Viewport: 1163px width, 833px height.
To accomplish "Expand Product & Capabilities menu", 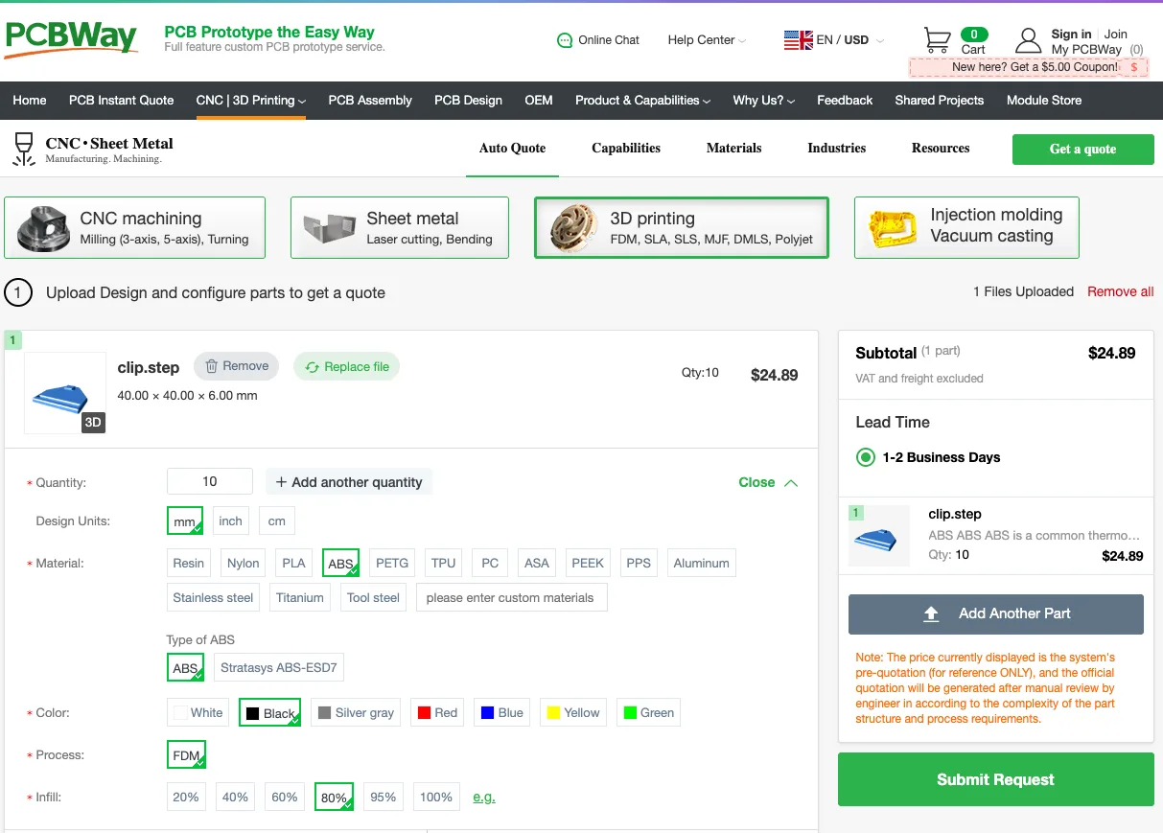I will (642, 100).
